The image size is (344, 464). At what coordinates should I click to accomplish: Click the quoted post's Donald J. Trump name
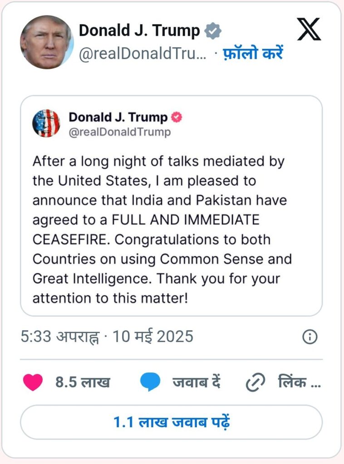click(x=118, y=117)
